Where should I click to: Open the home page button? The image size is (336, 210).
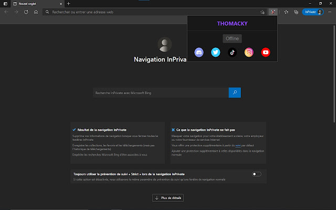[x=36, y=12]
